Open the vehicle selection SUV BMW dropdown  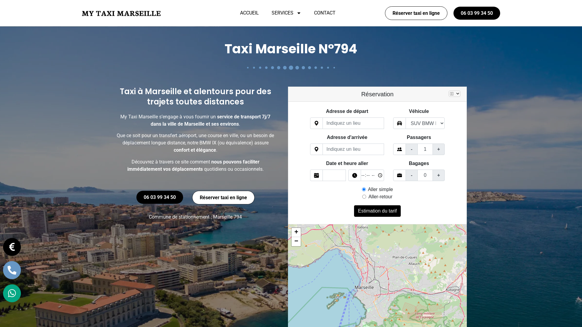coord(426,123)
